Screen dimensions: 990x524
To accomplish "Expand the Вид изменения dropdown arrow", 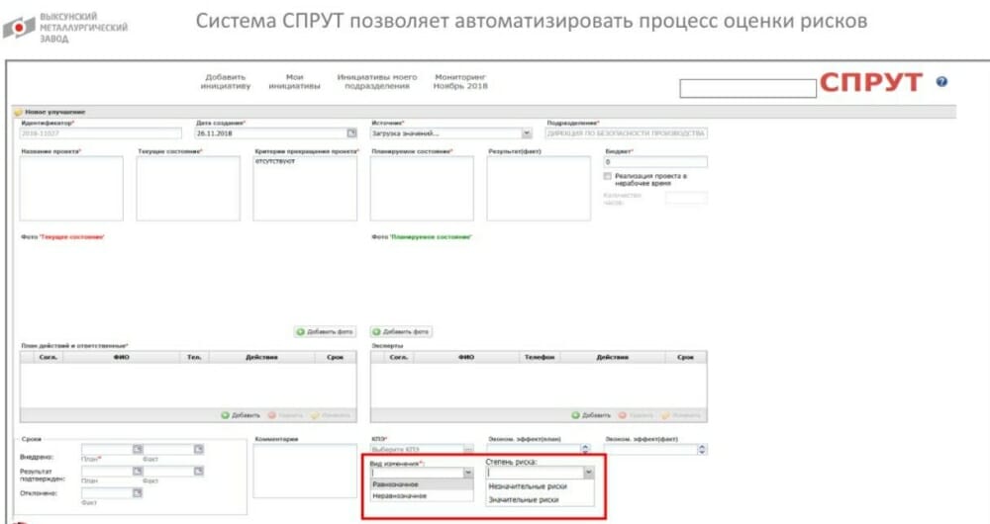I will (468, 473).
